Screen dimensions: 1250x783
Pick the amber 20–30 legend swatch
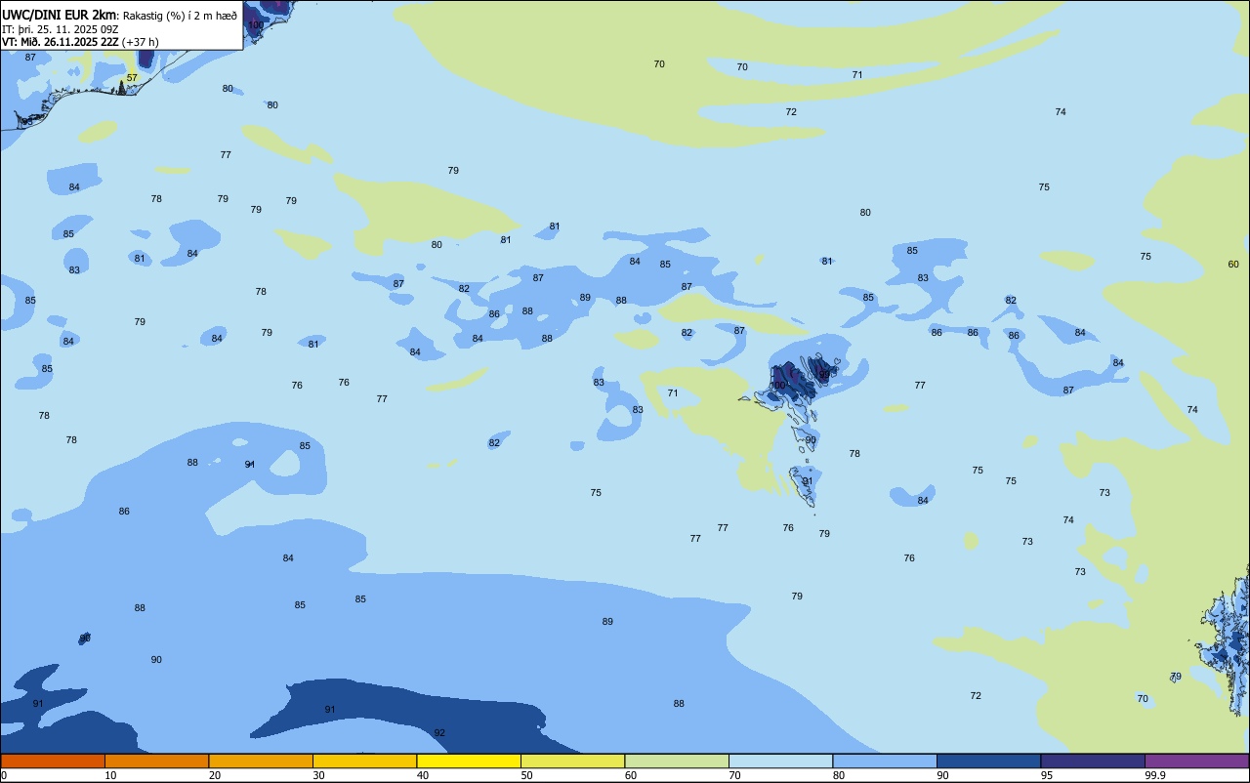(261, 761)
